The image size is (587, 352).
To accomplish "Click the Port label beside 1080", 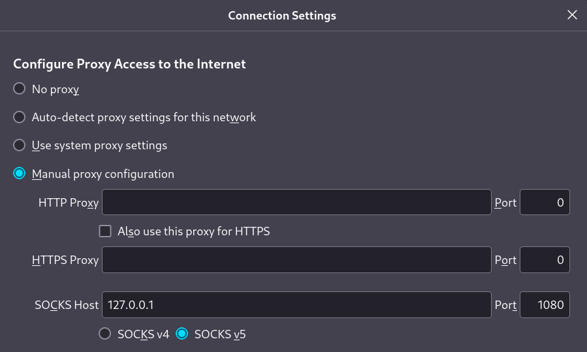I will click(505, 305).
